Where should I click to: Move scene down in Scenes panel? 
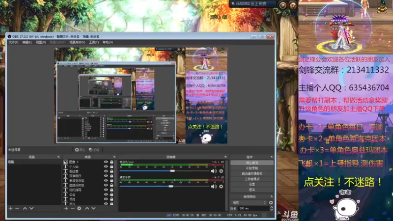tap(31, 208)
